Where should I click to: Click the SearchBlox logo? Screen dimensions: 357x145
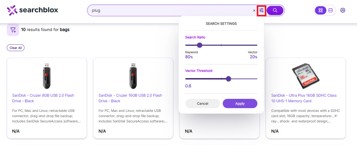point(32,10)
